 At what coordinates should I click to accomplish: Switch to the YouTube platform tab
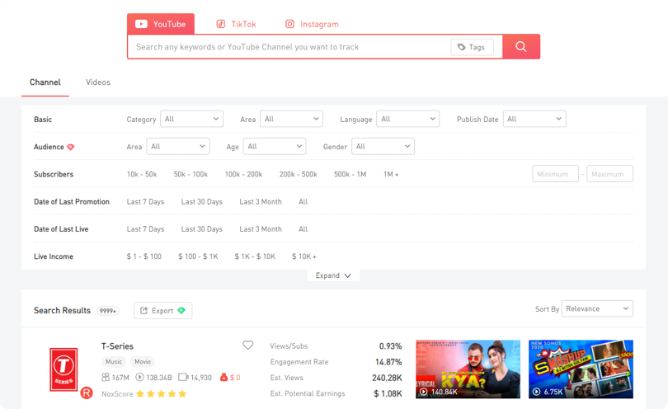pos(161,24)
